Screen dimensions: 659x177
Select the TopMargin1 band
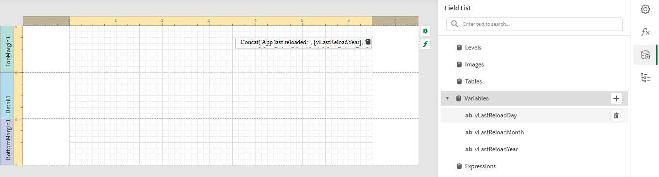[7, 49]
